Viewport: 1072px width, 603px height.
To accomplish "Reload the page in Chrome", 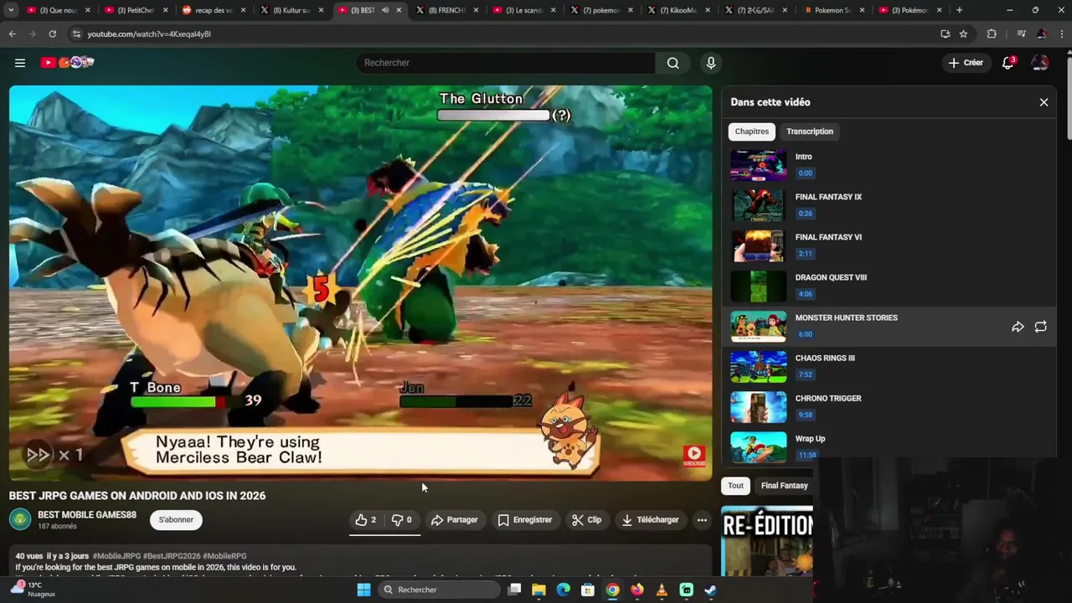I will (x=52, y=33).
